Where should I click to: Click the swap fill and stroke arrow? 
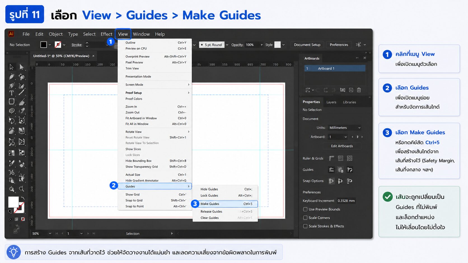pos(23,198)
